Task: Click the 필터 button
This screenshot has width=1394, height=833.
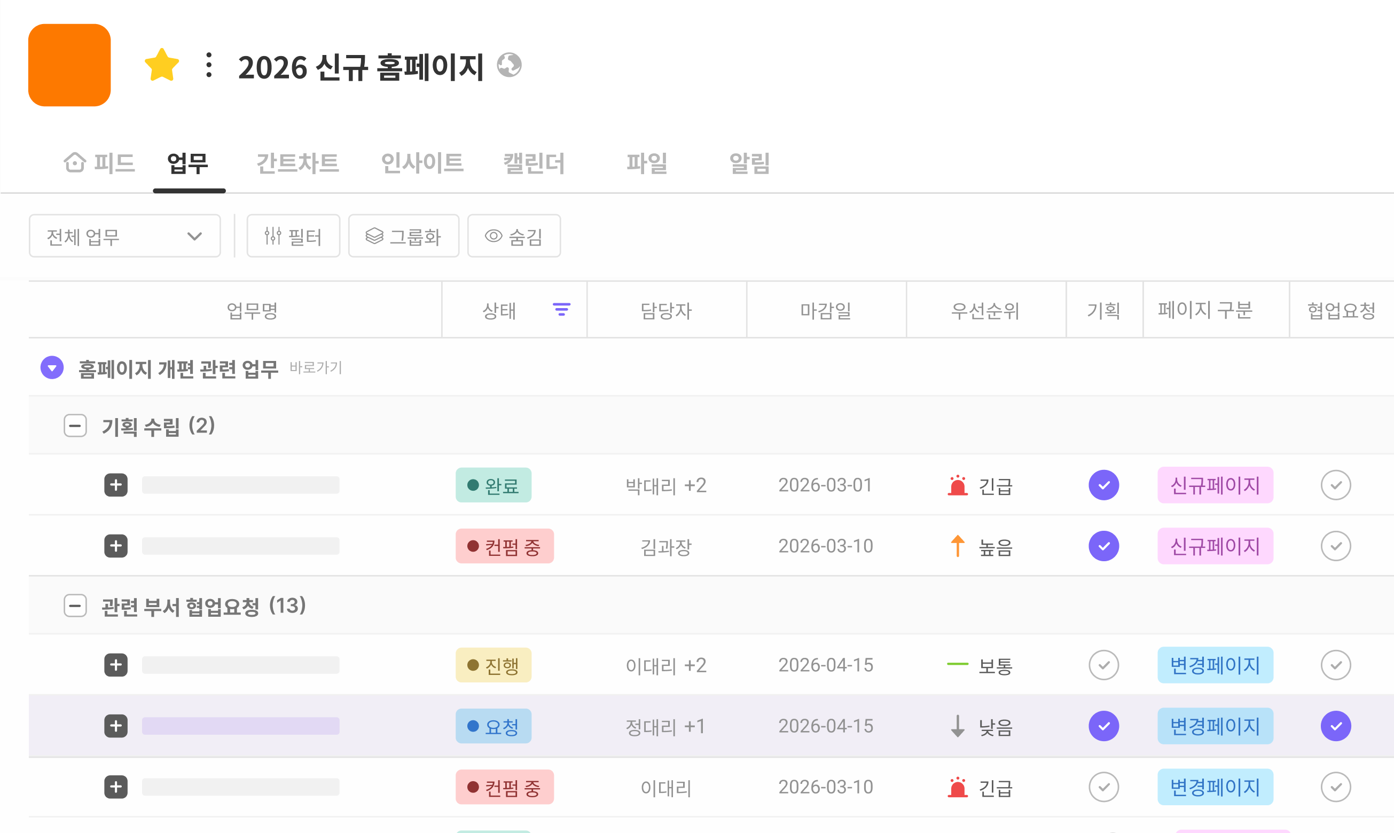Action: tap(293, 237)
